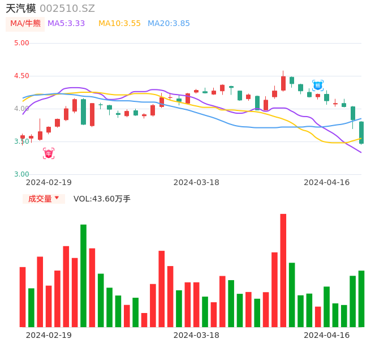Select the MA/牛熊 indicator tab
Image resolution: width=388 pixels, height=343 pixels.
point(25,24)
